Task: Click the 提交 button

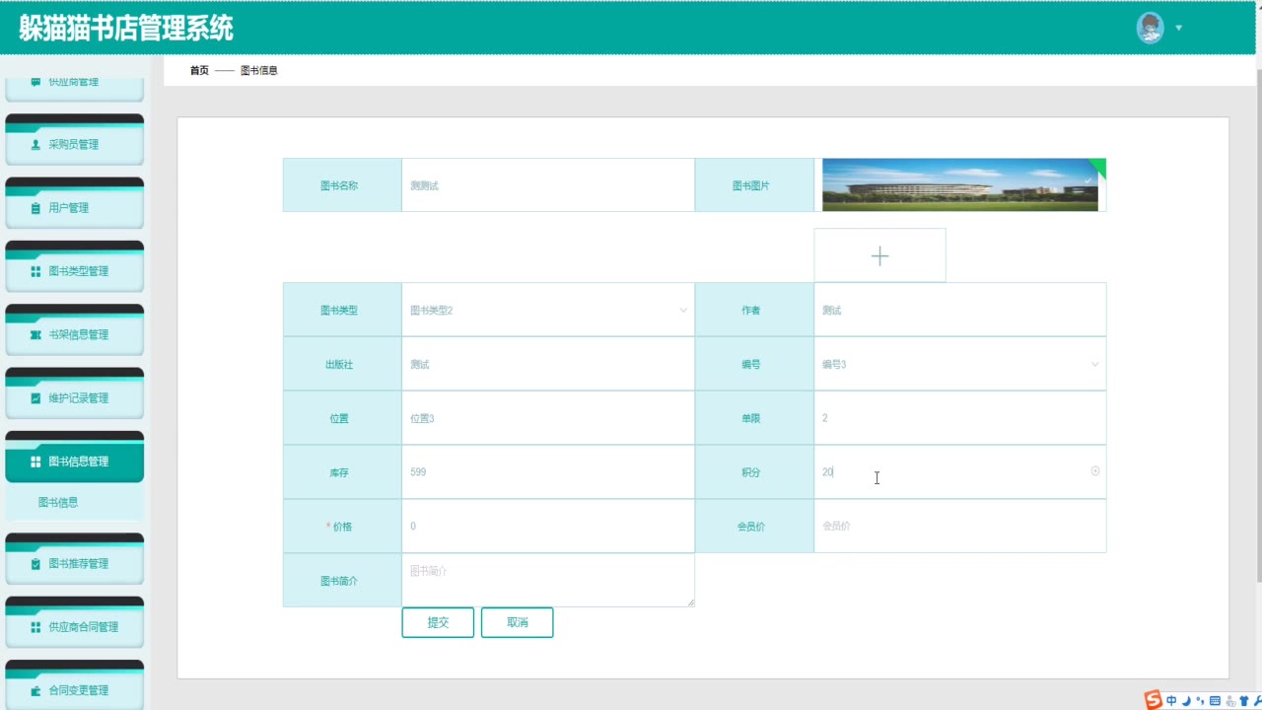Action: (438, 622)
